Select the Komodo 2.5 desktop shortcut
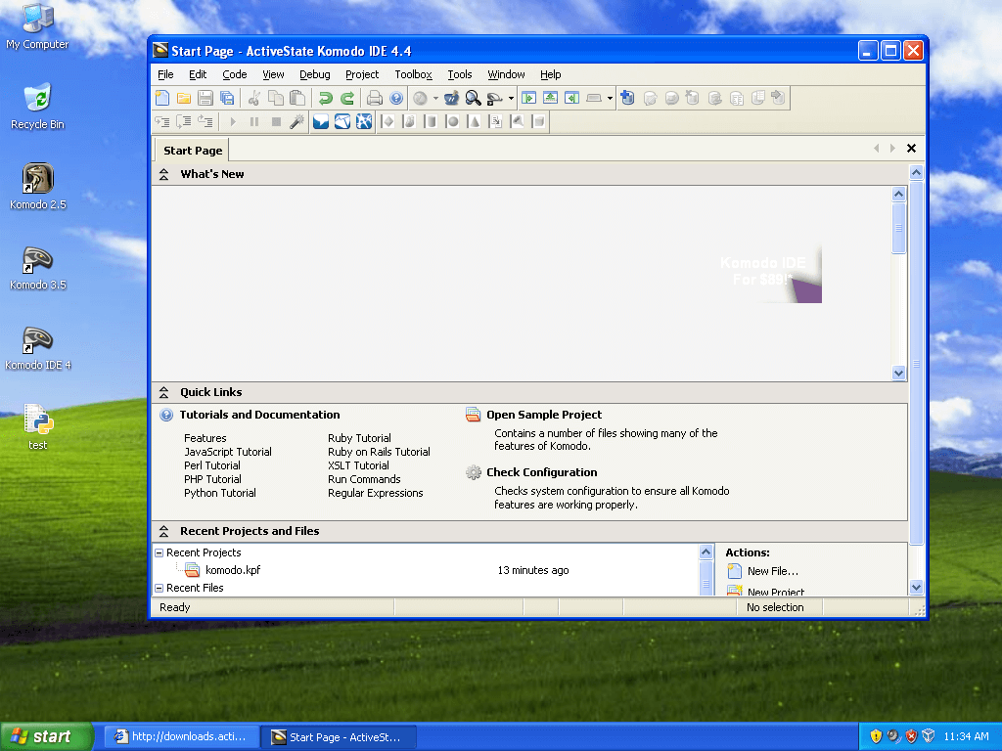This screenshot has width=1002, height=751. pyautogui.click(x=38, y=187)
